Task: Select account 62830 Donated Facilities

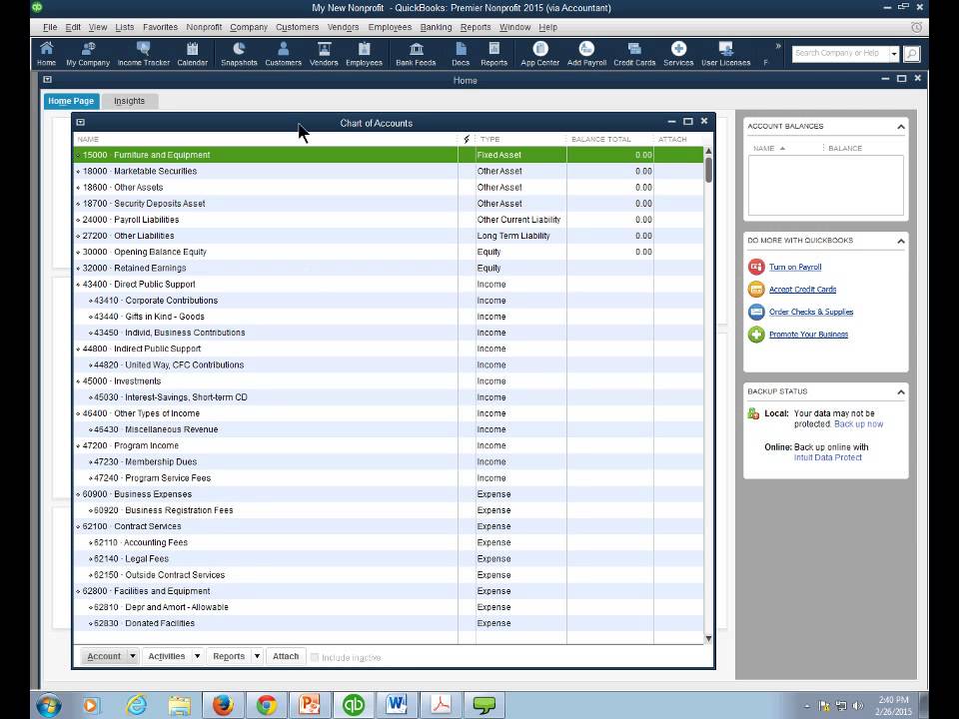Action: click(x=389, y=623)
